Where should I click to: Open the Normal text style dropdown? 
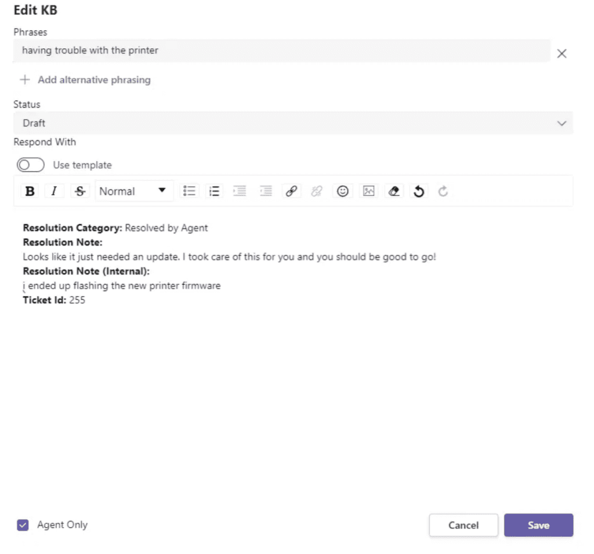pyautogui.click(x=134, y=191)
